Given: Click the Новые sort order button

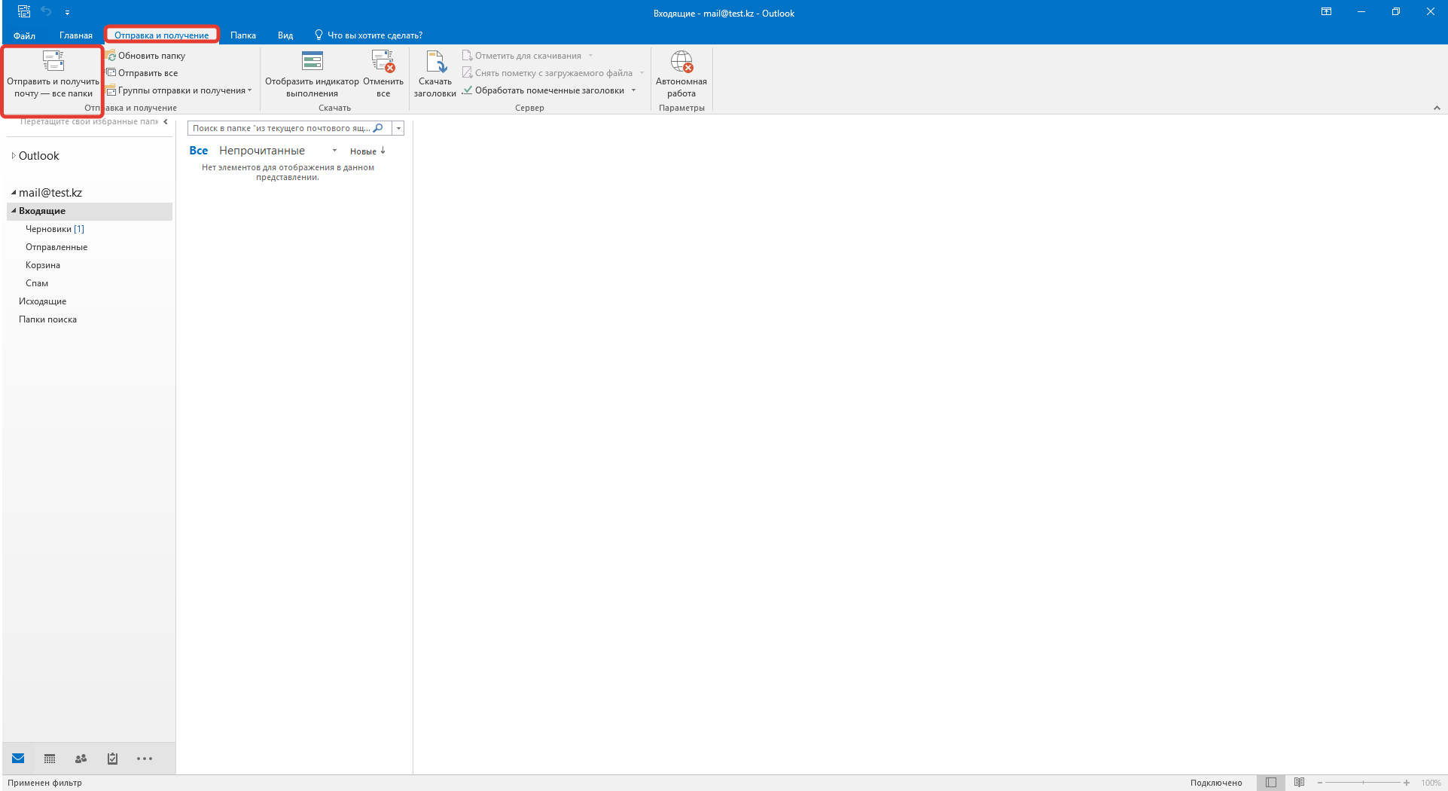Looking at the screenshot, I should click(367, 151).
